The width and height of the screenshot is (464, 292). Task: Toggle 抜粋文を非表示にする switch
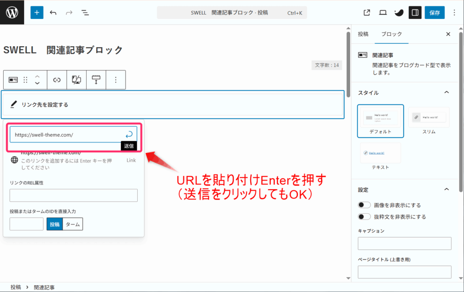coord(364,217)
